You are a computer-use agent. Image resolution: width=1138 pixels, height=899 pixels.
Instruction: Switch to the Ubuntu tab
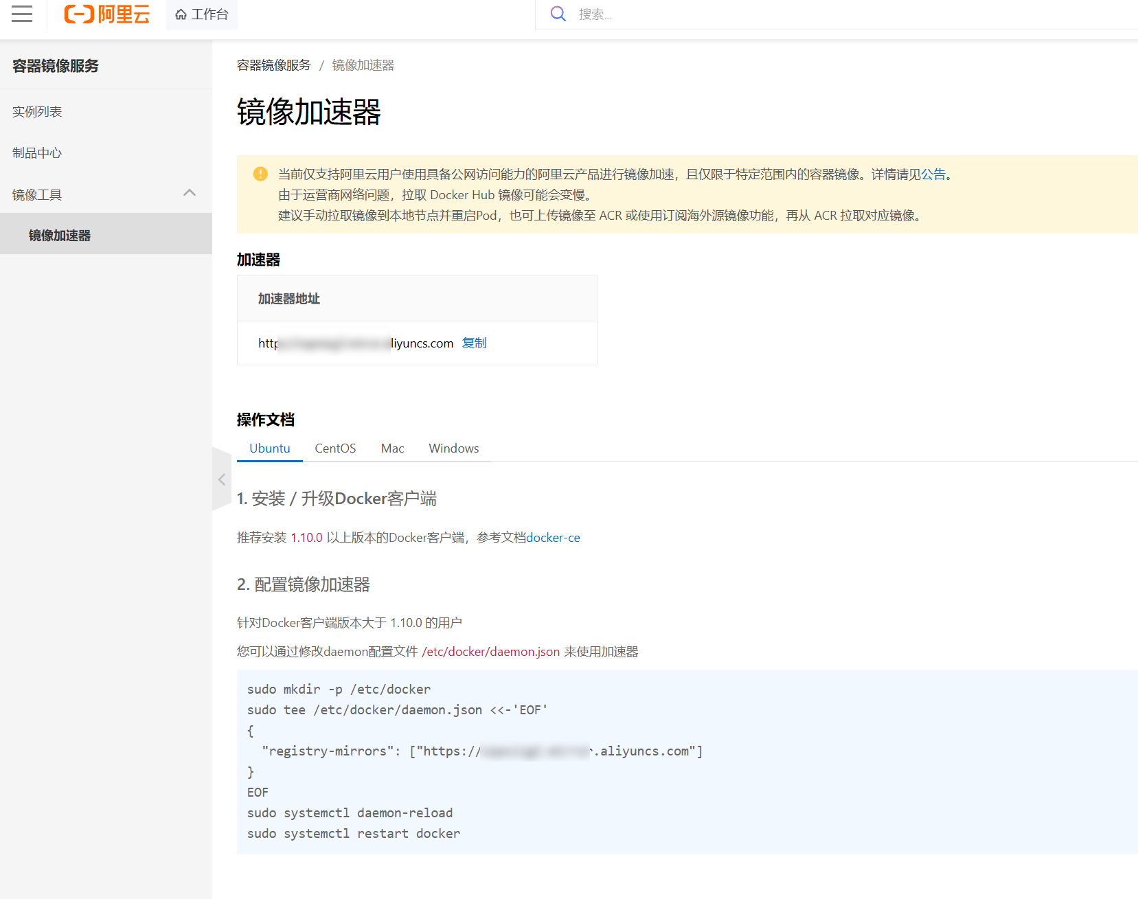[x=269, y=448]
